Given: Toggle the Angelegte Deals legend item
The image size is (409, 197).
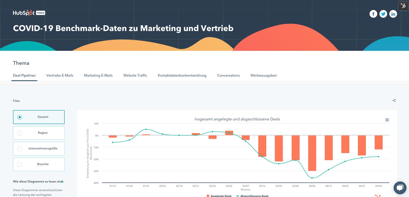Looking at the screenshot, I should pos(219,196).
